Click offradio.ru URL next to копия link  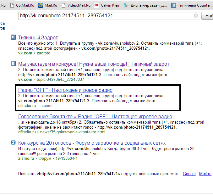click(27, 106)
